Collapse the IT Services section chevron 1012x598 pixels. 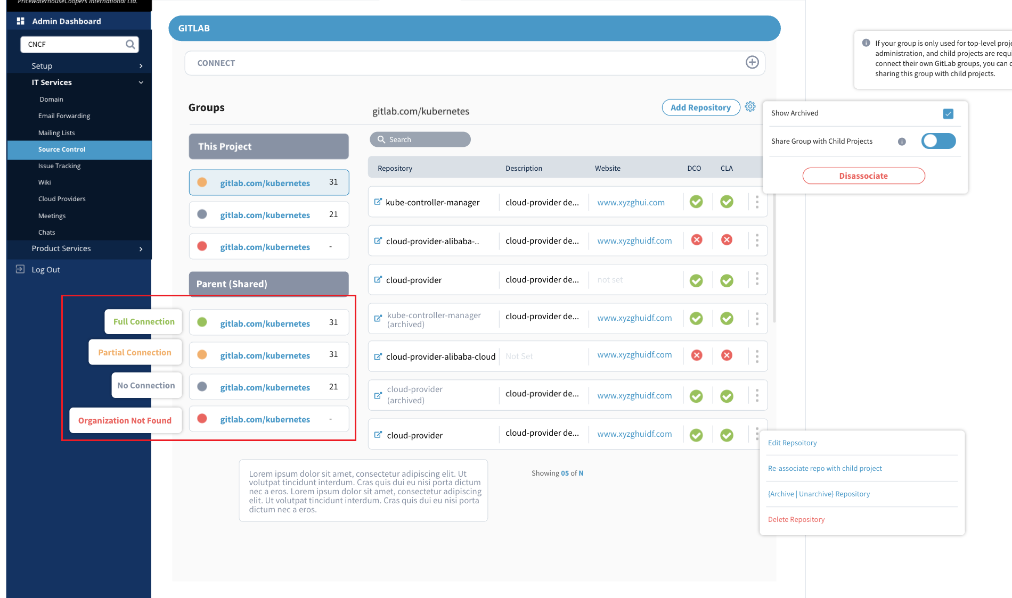pos(141,82)
